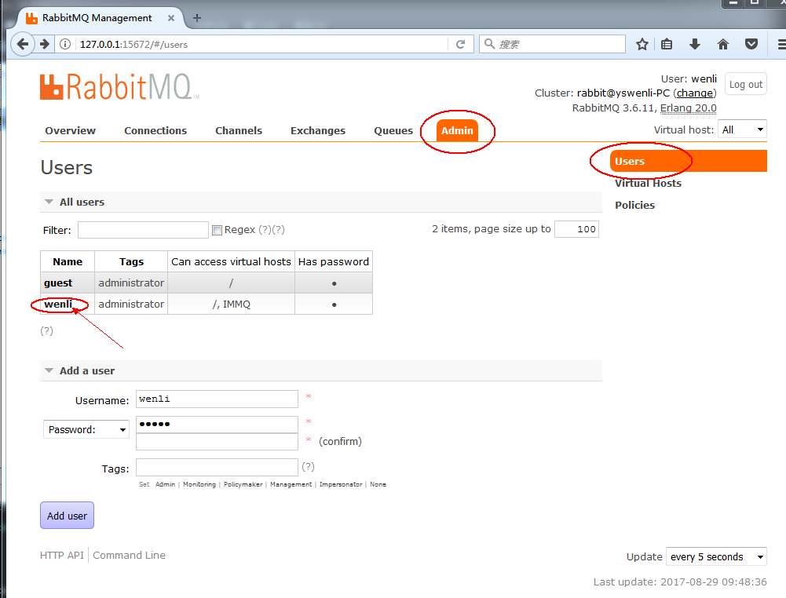Click the page size 100 field
786x598 pixels.
coord(576,229)
